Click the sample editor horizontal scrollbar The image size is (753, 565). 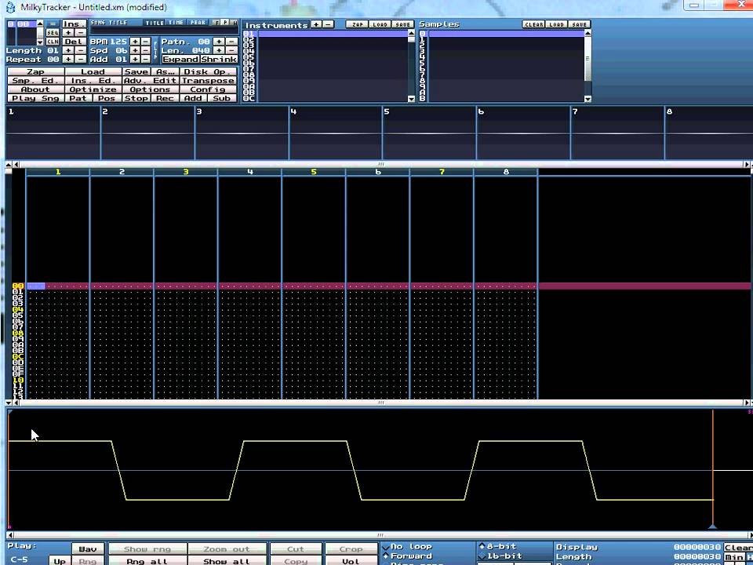[380, 534]
